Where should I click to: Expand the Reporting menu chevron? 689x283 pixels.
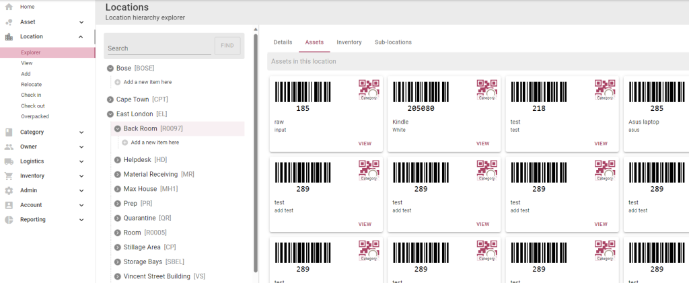(81, 220)
